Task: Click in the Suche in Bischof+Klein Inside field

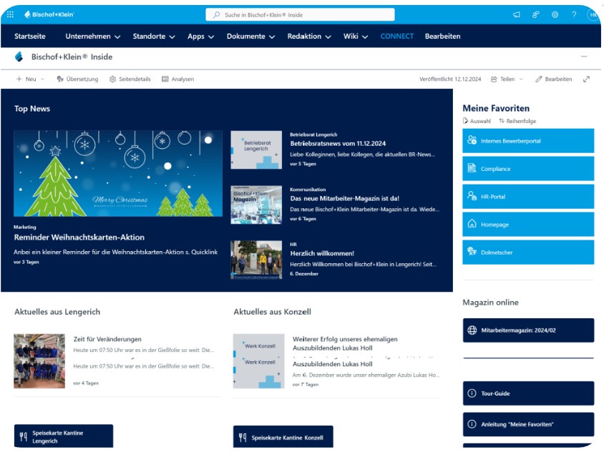Action: [300, 14]
